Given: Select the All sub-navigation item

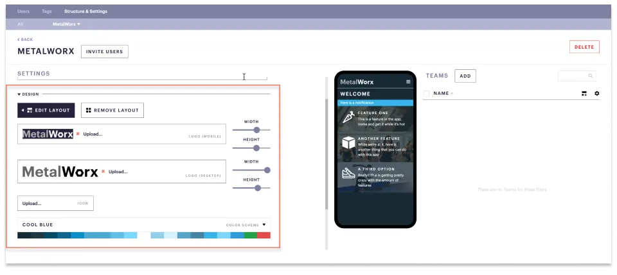Looking at the screenshot, I should pos(20,24).
